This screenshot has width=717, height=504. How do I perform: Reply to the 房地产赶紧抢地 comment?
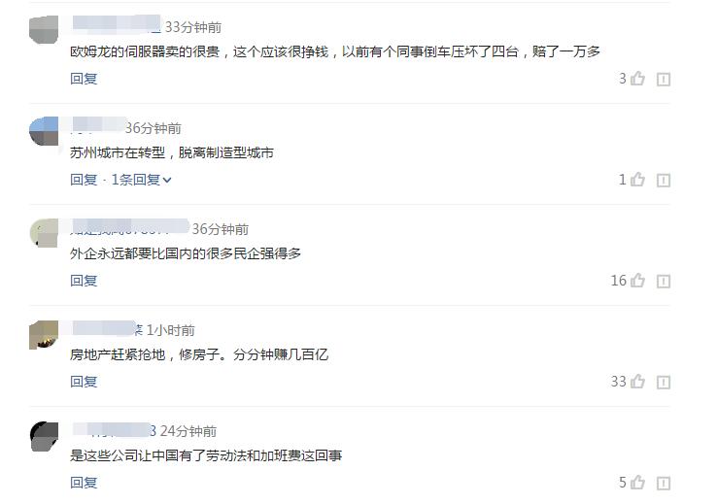(84, 382)
